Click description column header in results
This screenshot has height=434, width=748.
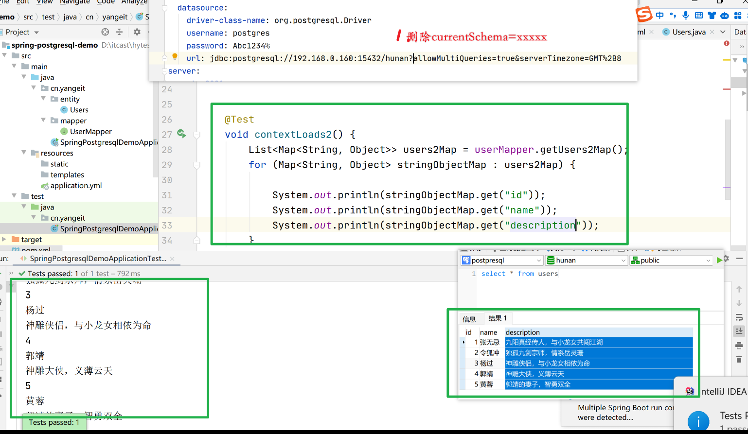523,332
